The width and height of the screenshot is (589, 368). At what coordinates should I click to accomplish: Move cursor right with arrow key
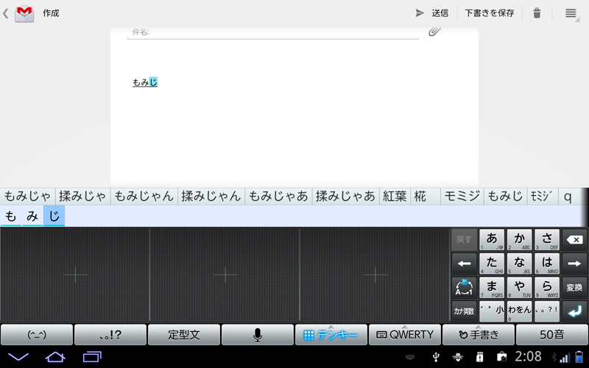point(574,263)
